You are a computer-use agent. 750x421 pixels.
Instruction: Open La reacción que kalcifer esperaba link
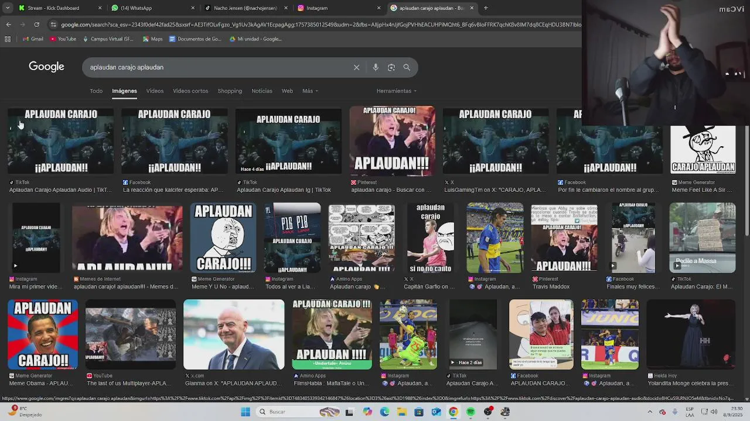173,190
